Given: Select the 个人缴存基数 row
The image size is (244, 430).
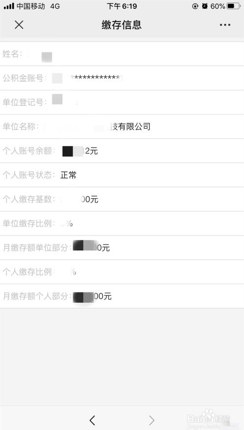Looking at the screenshot, I should [x=122, y=200].
